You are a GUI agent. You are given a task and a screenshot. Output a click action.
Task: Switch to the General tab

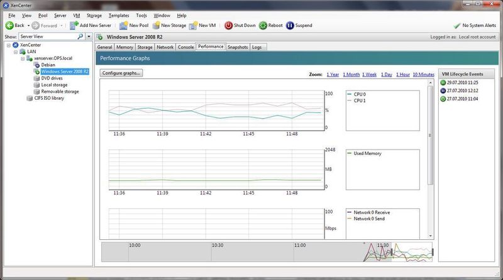click(104, 47)
